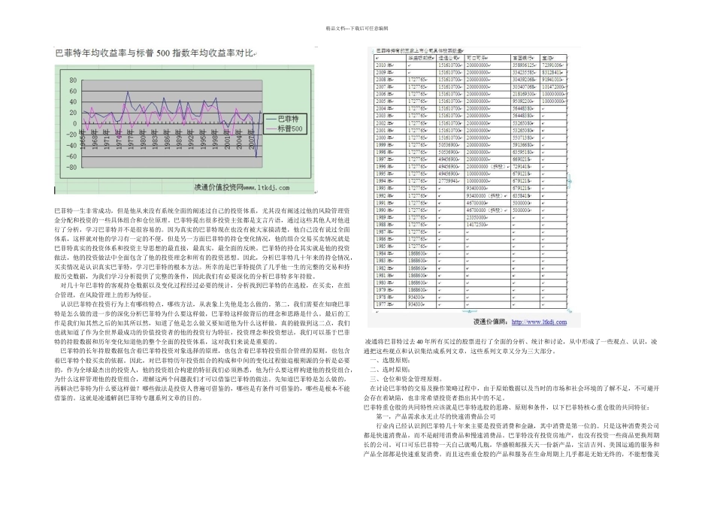The width and height of the screenshot is (714, 505).
Task: Click the 80 label on the chart y-axis
Action: (x=73, y=80)
